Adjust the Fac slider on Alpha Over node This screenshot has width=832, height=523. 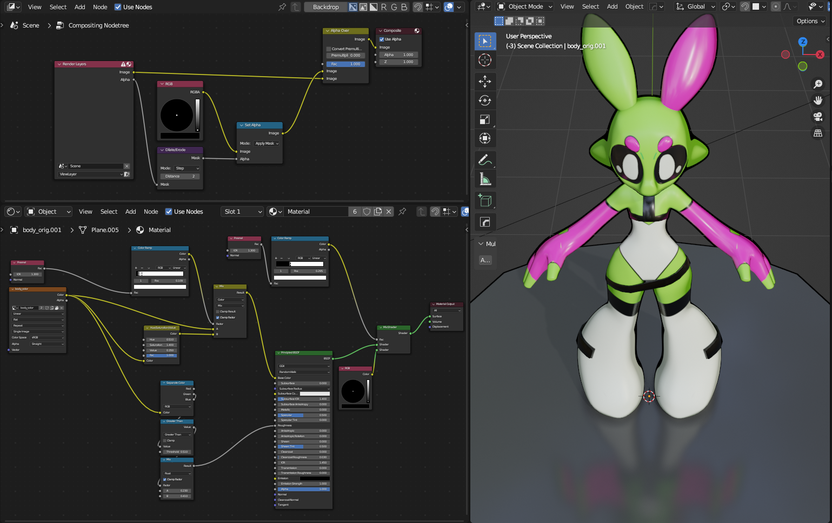coord(345,64)
